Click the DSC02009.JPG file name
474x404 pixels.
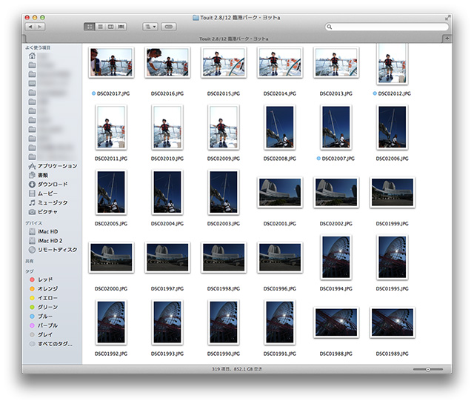[224, 159]
